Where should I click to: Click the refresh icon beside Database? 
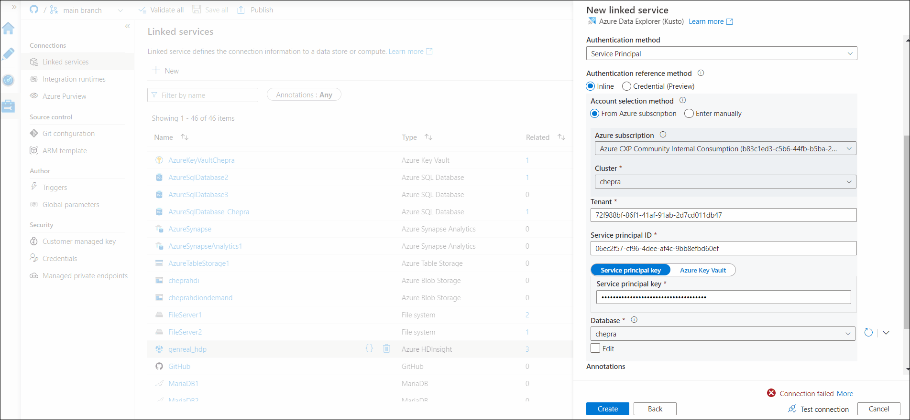868,333
